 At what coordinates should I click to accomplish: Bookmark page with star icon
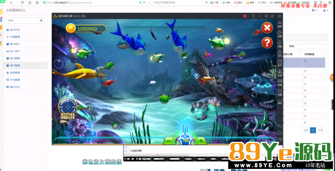[37, 3]
